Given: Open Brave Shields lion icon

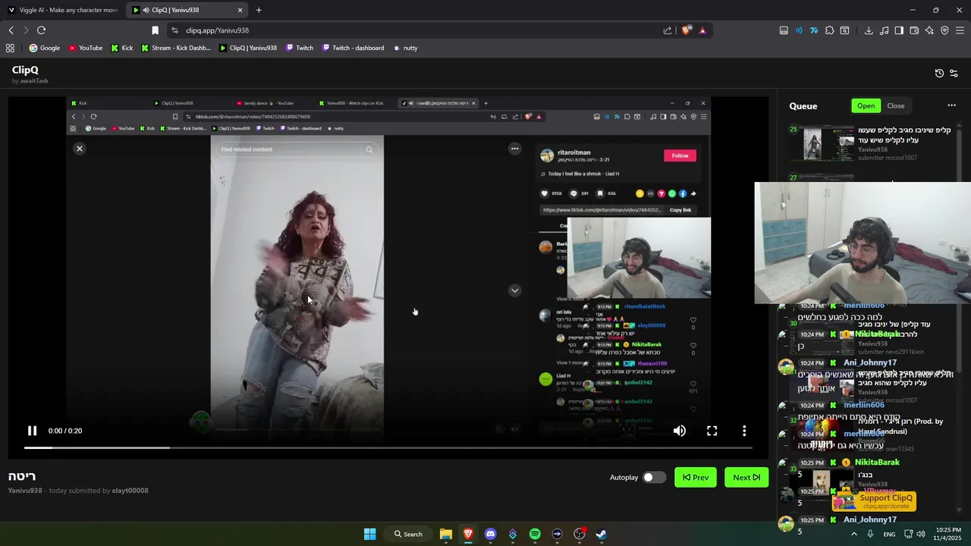Looking at the screenshot, I should 687,30.
